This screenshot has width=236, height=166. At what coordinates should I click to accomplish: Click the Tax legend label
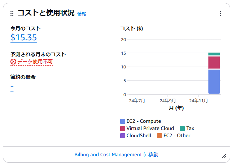[x=190, y=128]
